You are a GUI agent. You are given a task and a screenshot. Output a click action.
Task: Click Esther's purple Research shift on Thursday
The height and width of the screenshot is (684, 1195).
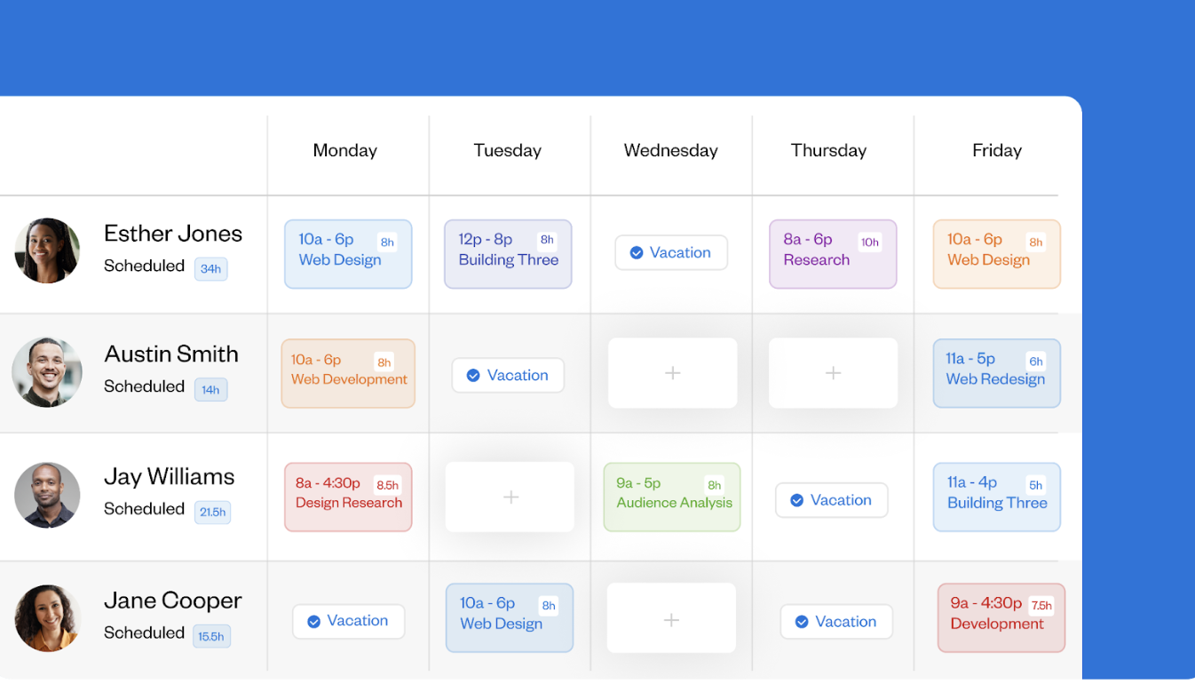click(832, 254)
